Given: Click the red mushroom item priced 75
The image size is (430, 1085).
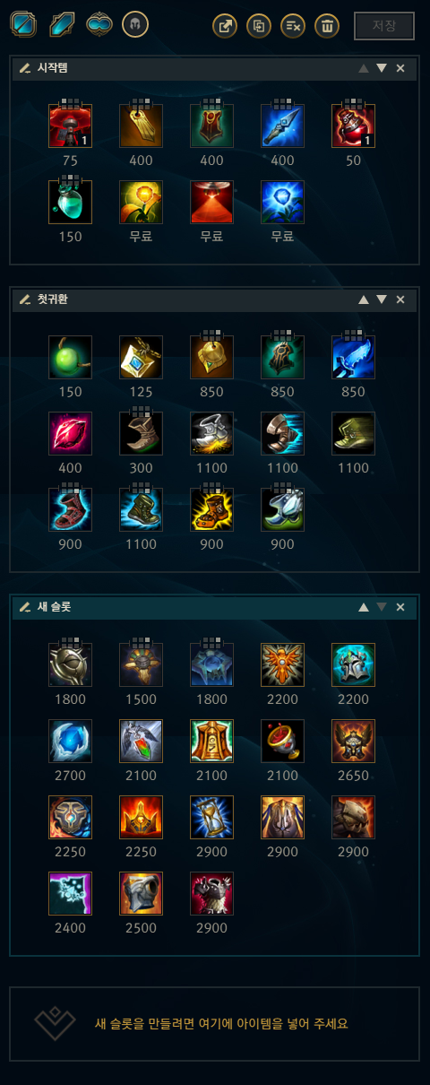Looking at the screenshot, I should point(70,126).
